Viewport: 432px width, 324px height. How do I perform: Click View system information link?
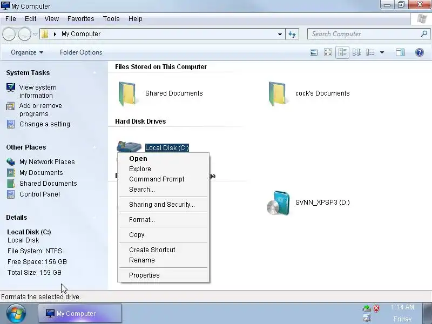click(x=38, y=91)
